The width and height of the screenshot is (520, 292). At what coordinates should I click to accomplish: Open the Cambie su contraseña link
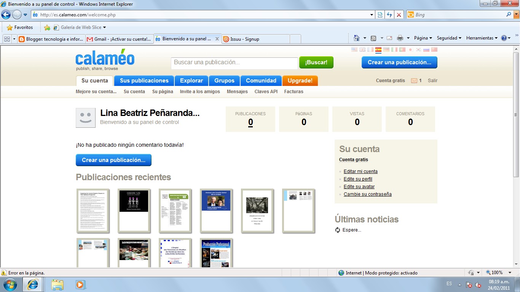click(x=368, y=194)
